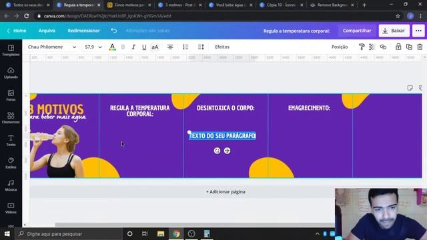This screenshot has width=427, height=240.
Task: Click the horizontal canvas scrollbar
Action: click(195, 225)
